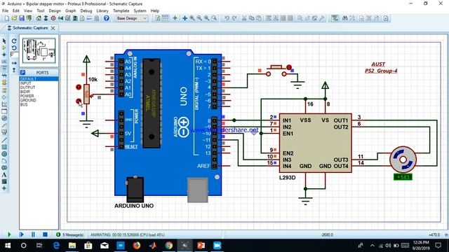Screen dimensions: 449x252
Task: Click the L293D chip component
Action: [x=315, y=143]
